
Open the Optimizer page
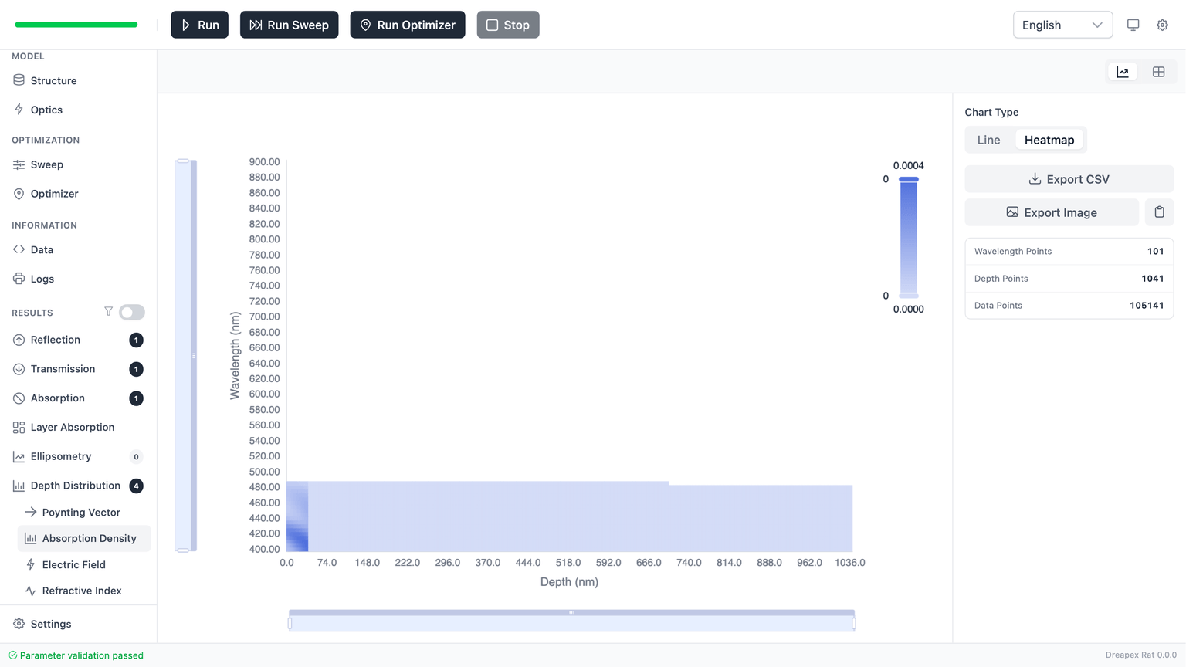(54, 194)
